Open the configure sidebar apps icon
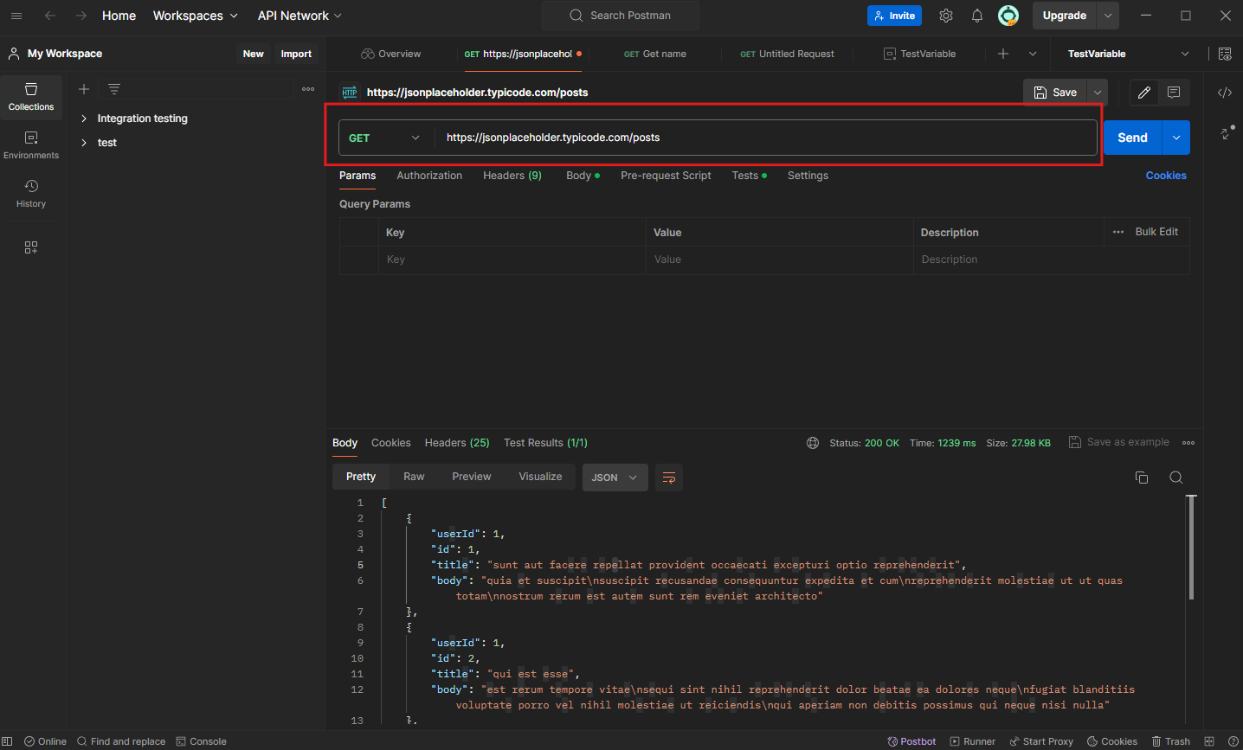The height and width of the screenshot is (750, 1243). click(x=31, y=247)
